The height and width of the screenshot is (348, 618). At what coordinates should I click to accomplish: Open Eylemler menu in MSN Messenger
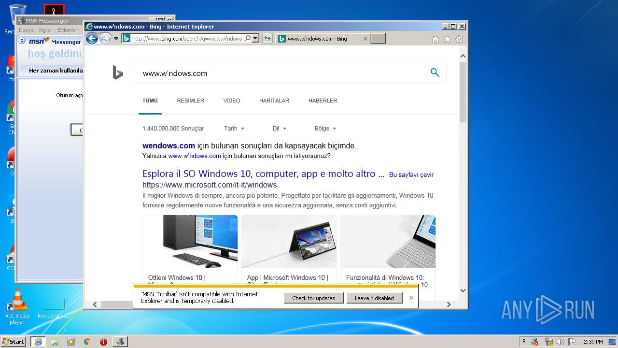pyautogui.click(x=68, y=30)
